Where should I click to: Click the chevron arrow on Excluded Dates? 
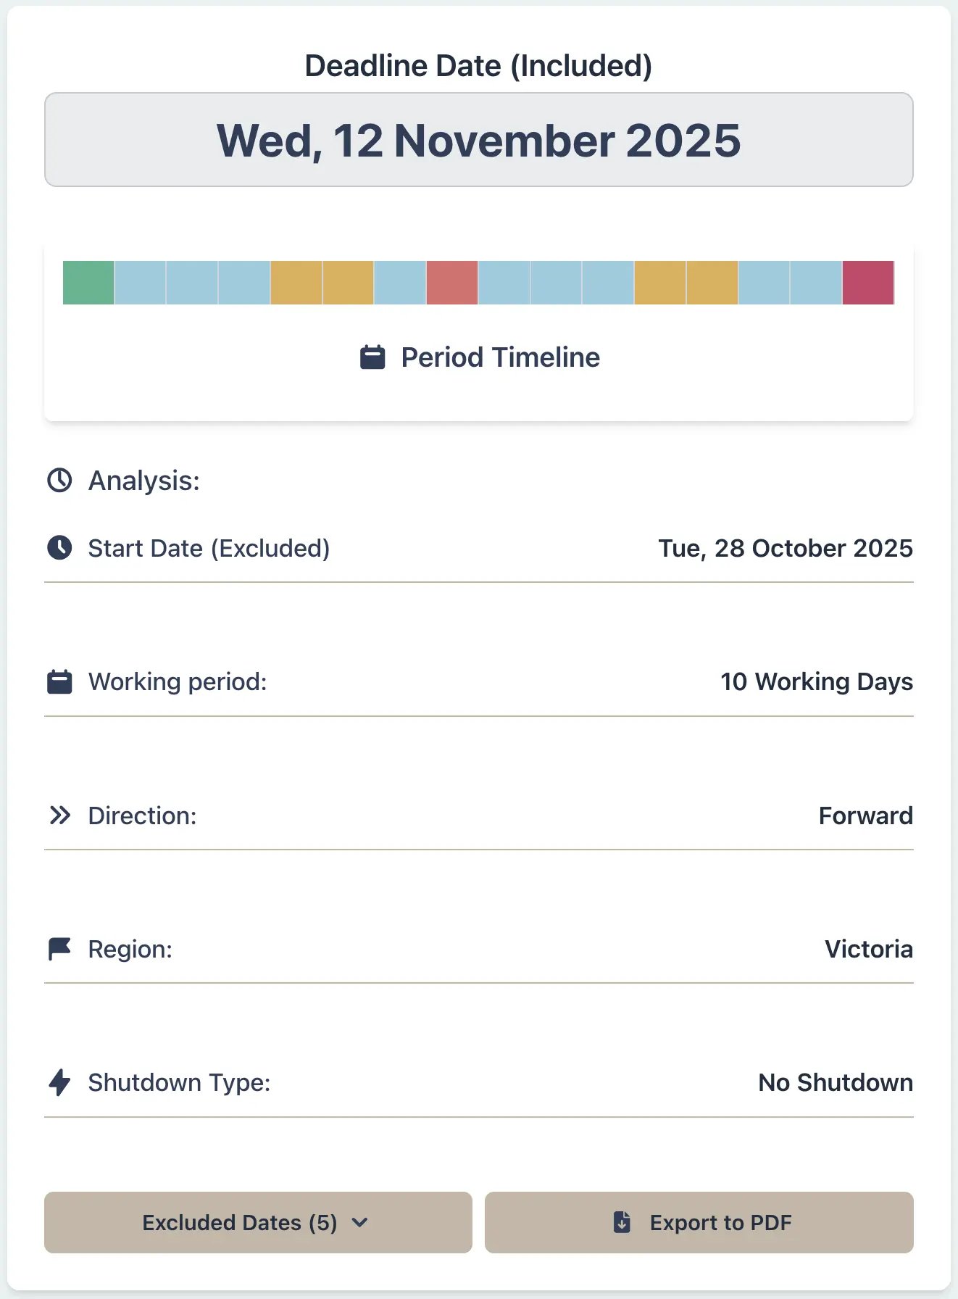pyautogui.click(x=359, y=1222)
